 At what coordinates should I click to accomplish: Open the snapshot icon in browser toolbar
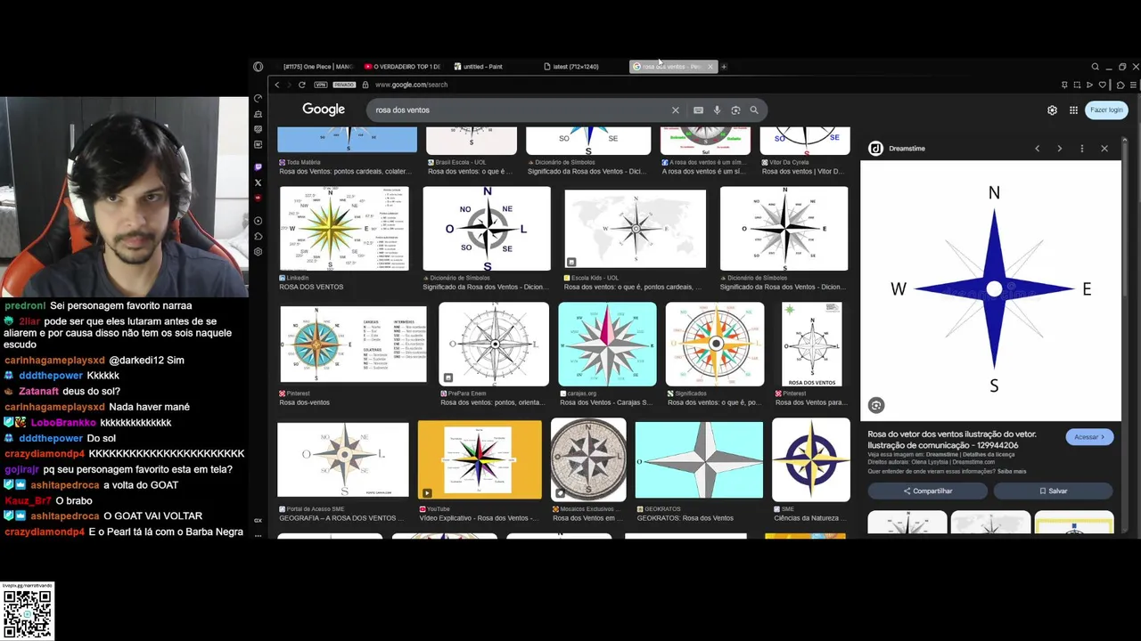(x=1077, y=85)
